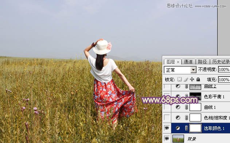230x143 pixels.
Task: Enable lock image pixels brush icon
Action: pyautogui.click(x=186, y=79)
